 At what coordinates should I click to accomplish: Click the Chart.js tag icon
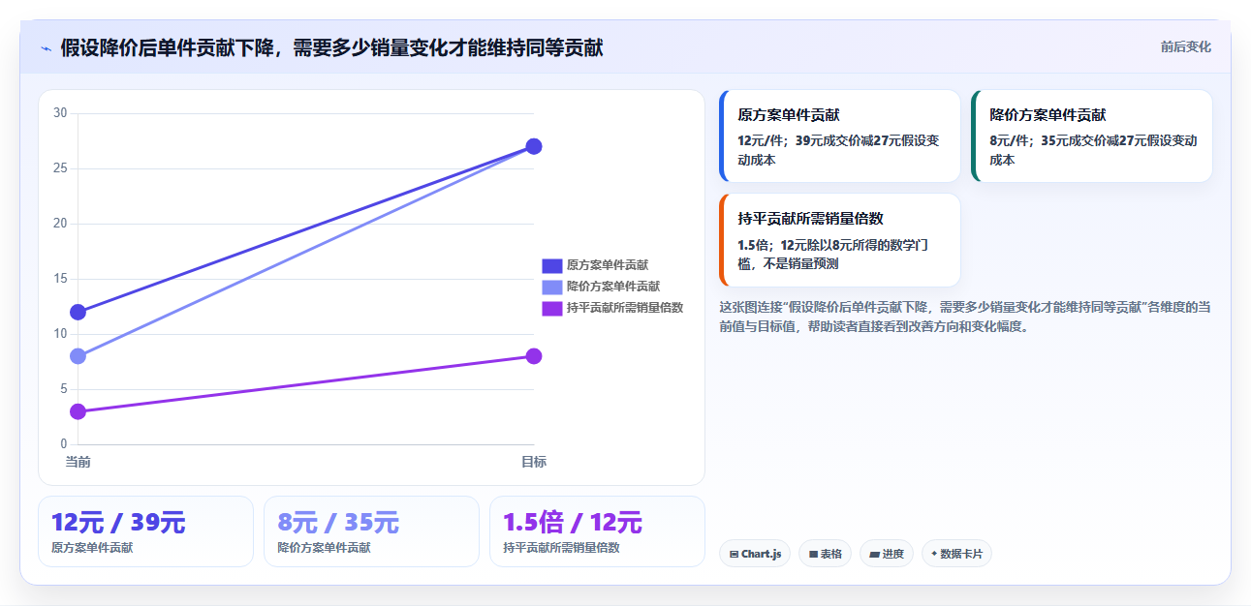pyautogui.click(x=734, y=555)
